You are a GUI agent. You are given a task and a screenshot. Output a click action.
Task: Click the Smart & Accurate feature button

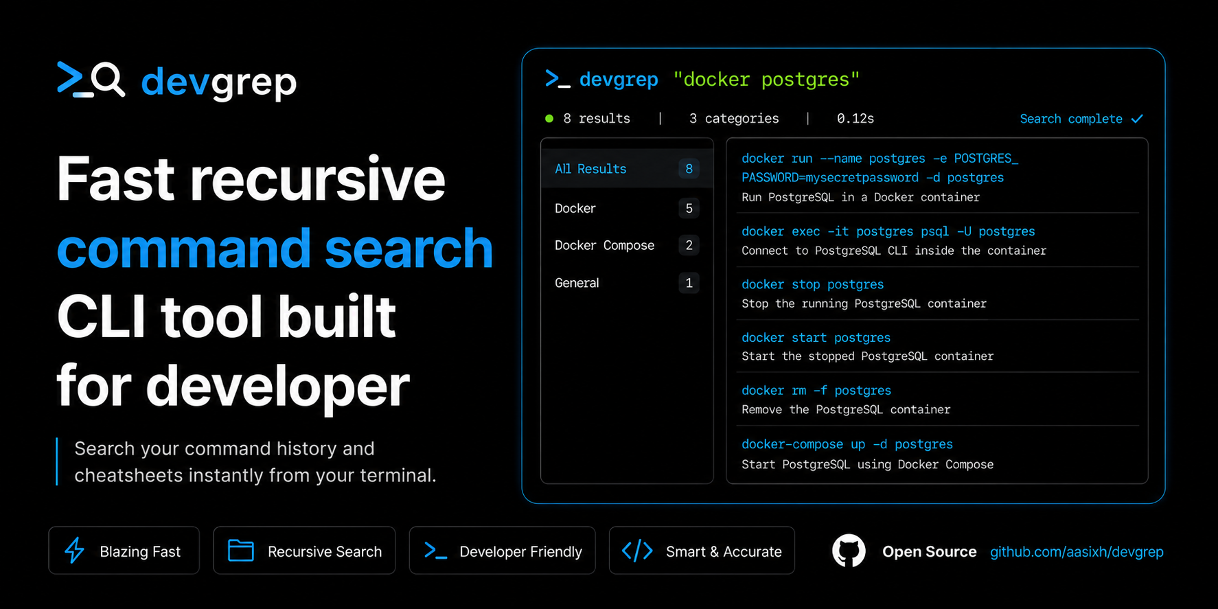tap(702, 551)
